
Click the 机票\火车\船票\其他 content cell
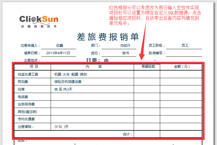pyautogui.click(x=92, y=74)
